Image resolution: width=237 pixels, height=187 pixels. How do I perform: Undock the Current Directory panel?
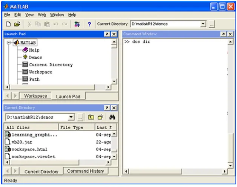(x=107, y=108)
